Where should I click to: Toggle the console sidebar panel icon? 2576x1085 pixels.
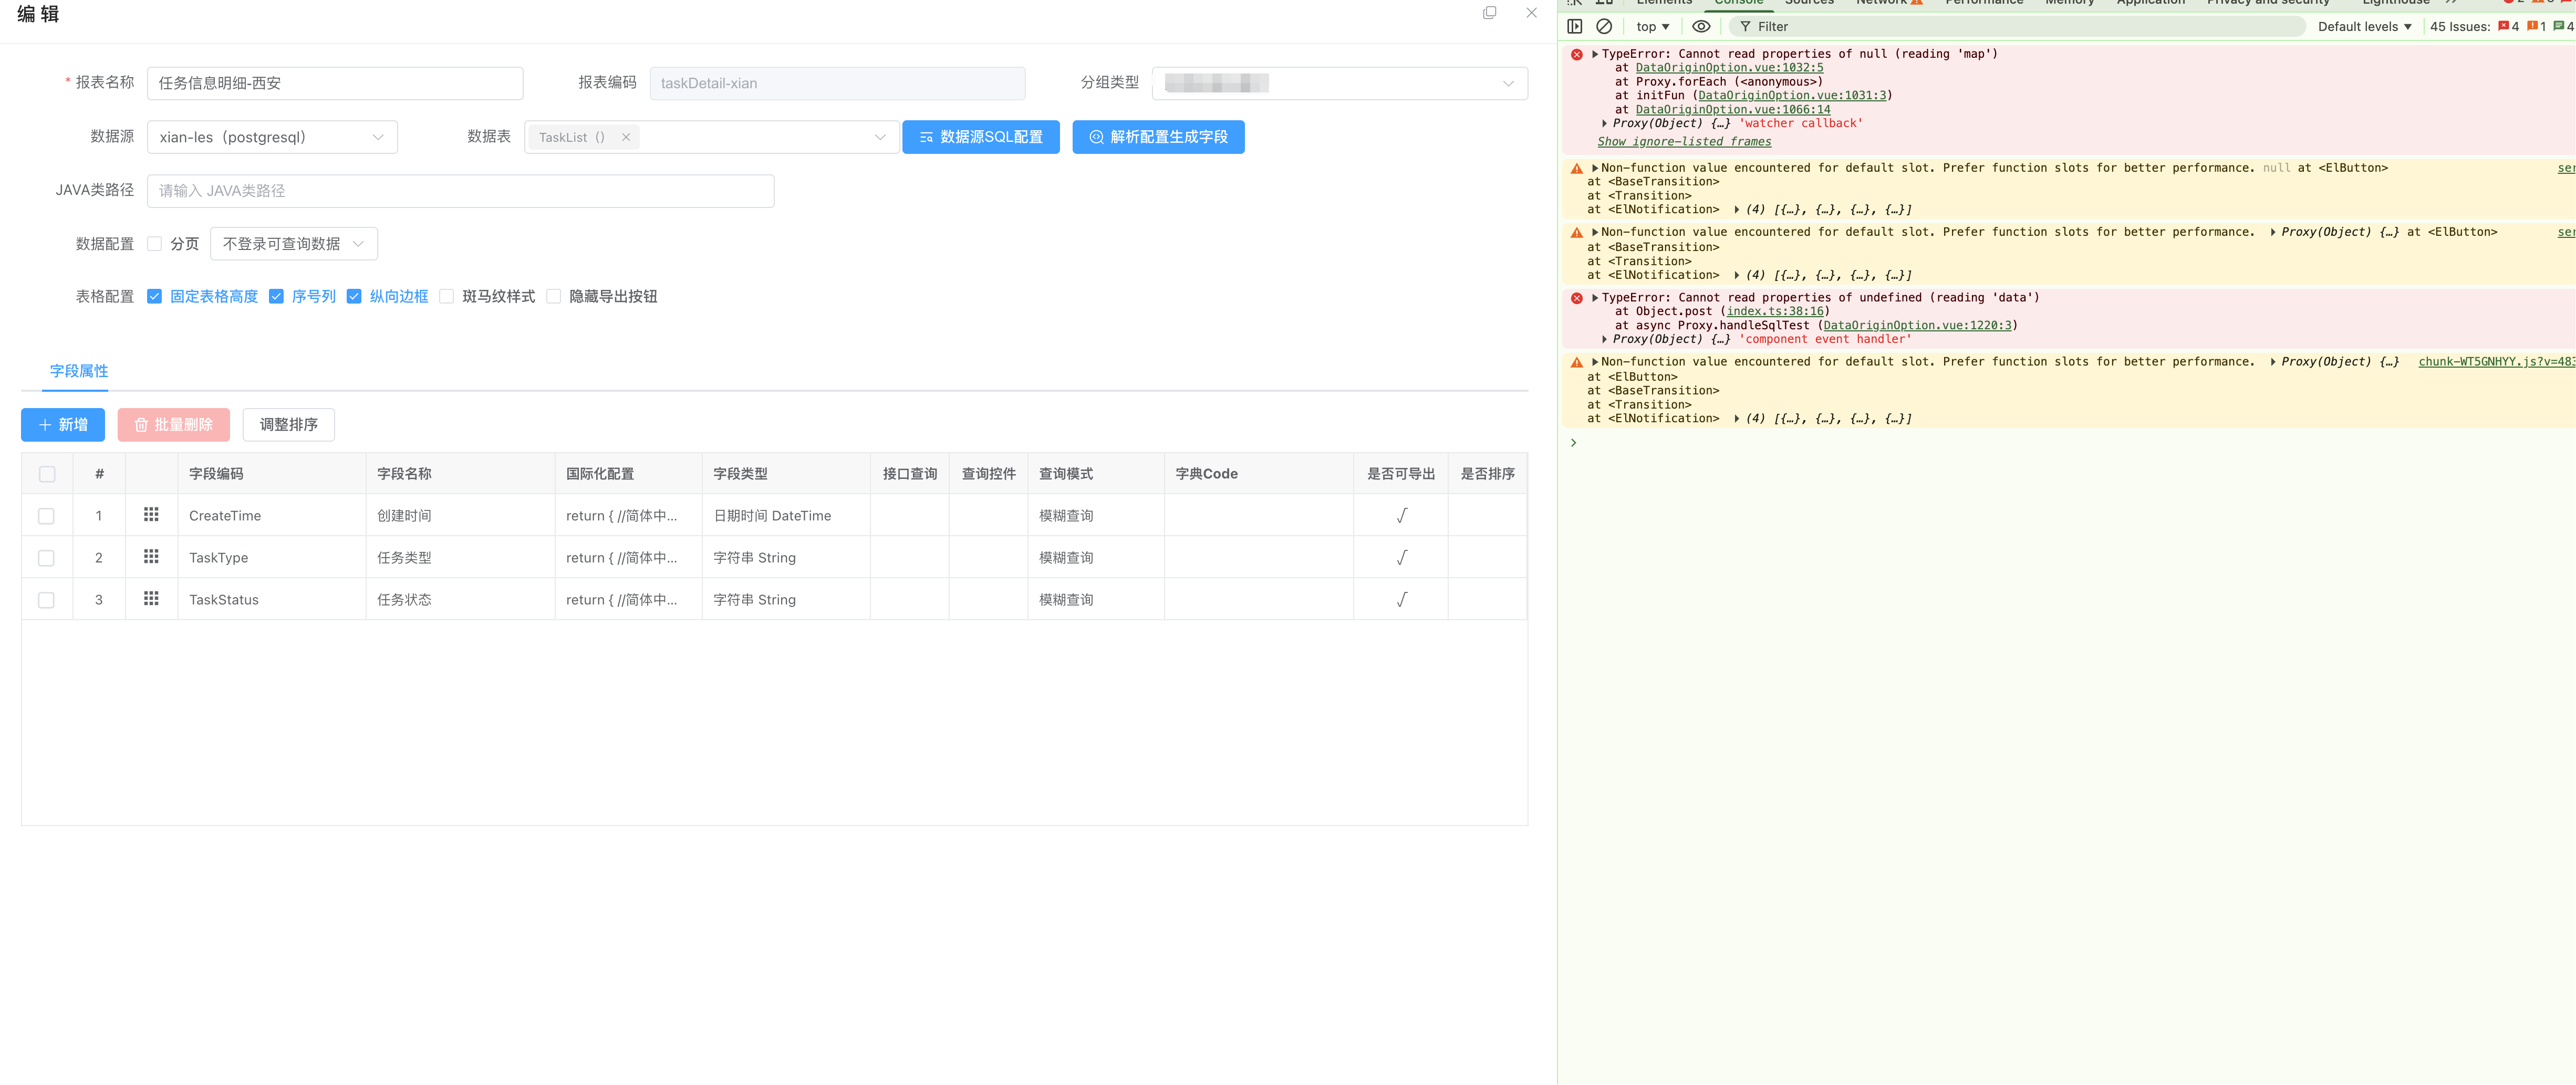(x=1575, y=27)
